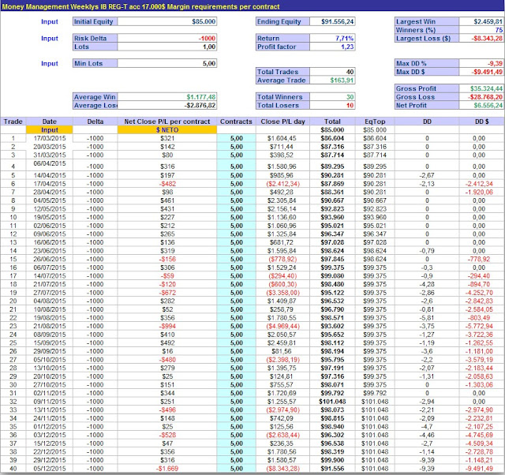Click the Close P/L cell $2.459,81

coord(282,342)
